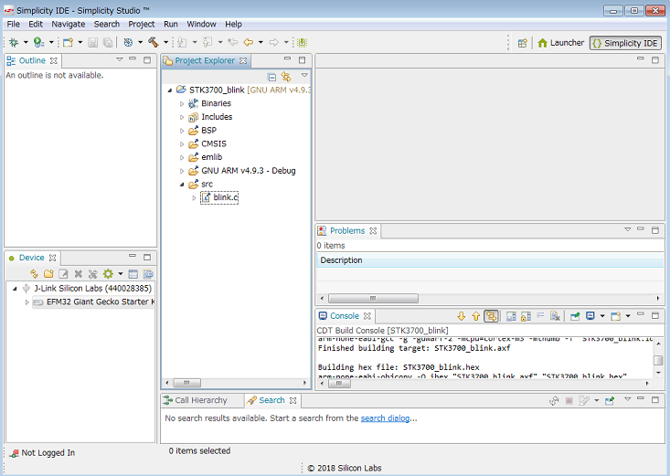
Task: Switch to the Call Hierarchy tab
Action: tap(196, 400)
